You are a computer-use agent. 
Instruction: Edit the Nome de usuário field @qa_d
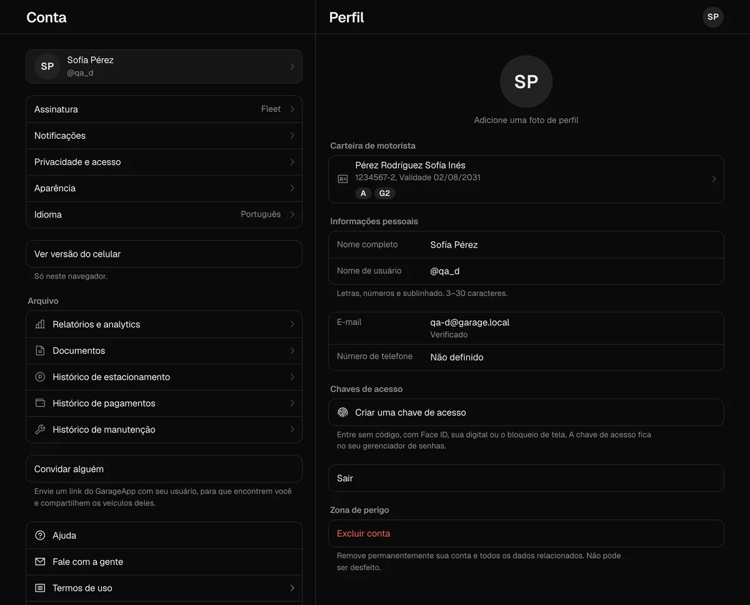pos(526,271)
